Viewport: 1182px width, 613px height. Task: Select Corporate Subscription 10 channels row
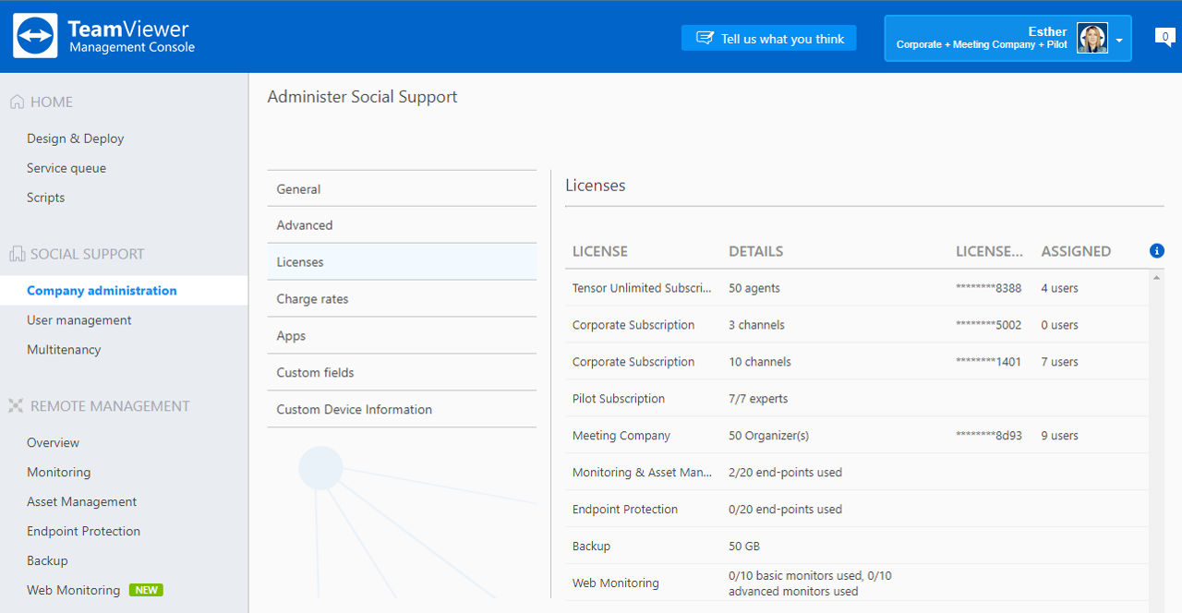click(857, 362)
